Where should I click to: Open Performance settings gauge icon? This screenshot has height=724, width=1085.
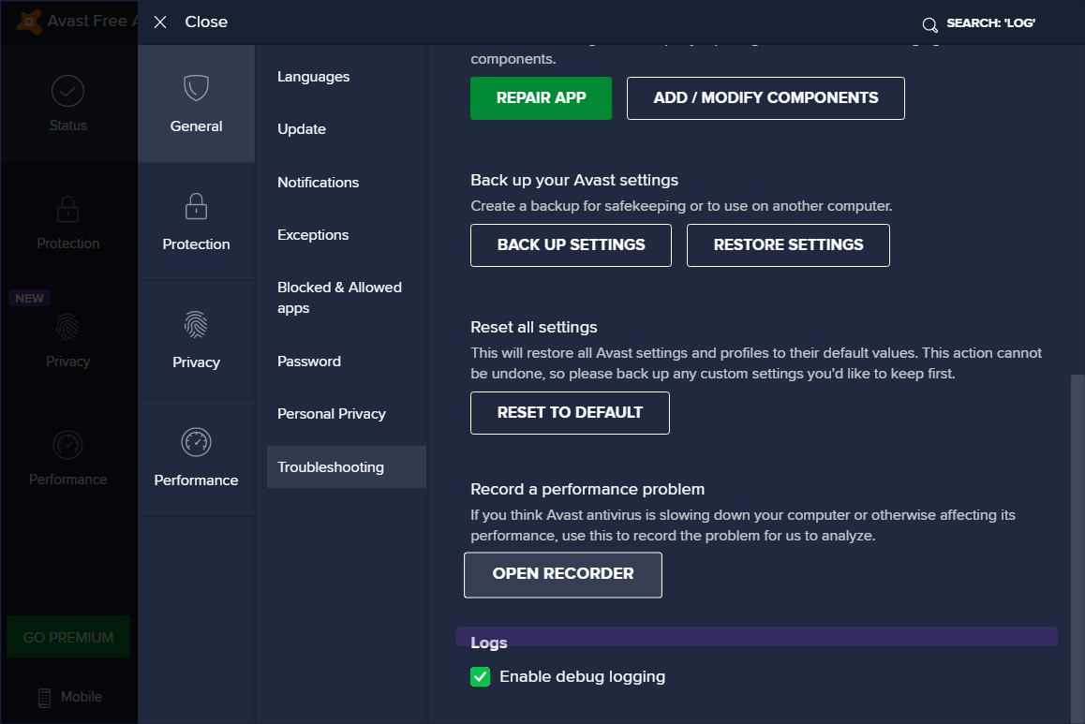pos(196,443)
